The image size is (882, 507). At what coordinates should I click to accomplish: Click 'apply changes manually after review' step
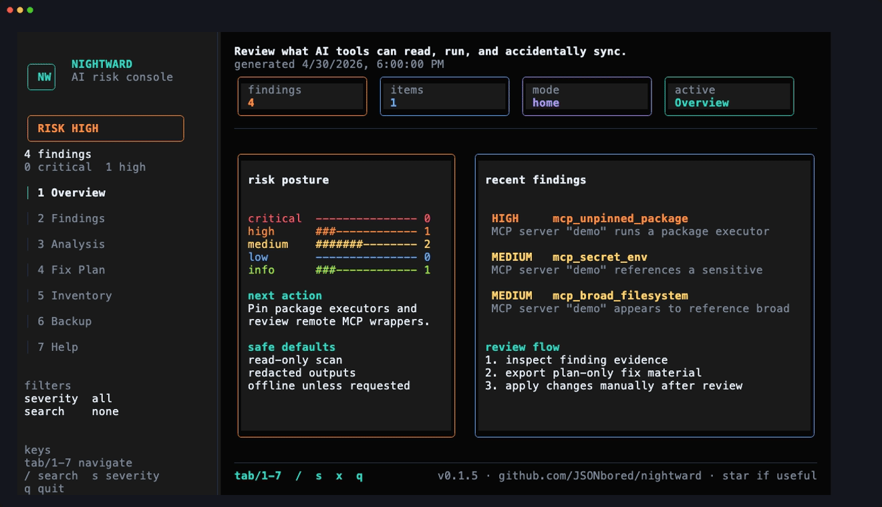pyautogui.click(x=623, y=386)
